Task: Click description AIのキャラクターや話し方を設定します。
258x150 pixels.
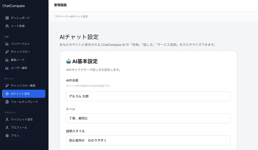Action: [x=93, y=70]
